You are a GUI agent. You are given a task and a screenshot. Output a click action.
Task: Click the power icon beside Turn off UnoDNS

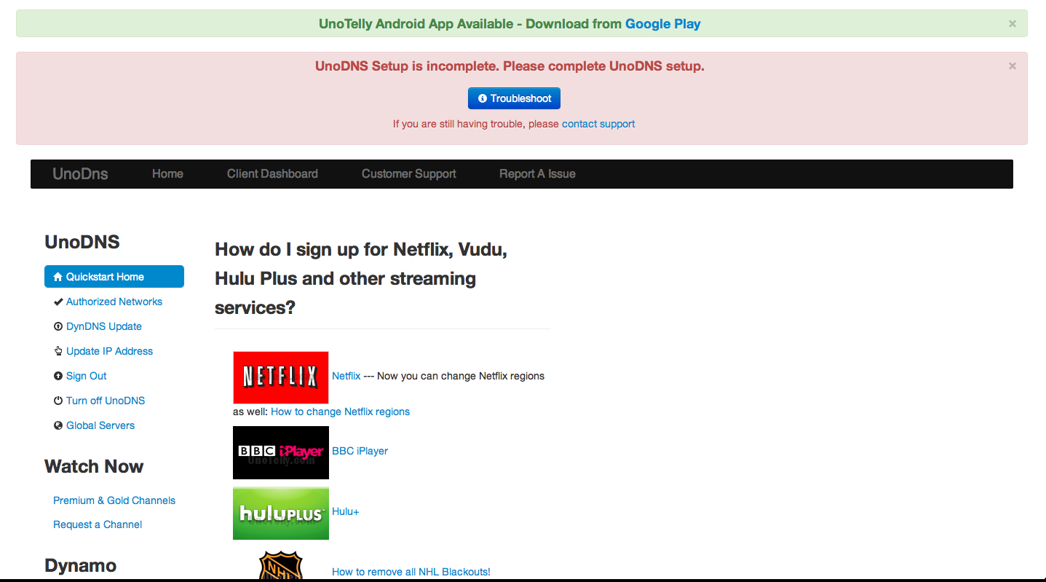[x=58, y=401]
